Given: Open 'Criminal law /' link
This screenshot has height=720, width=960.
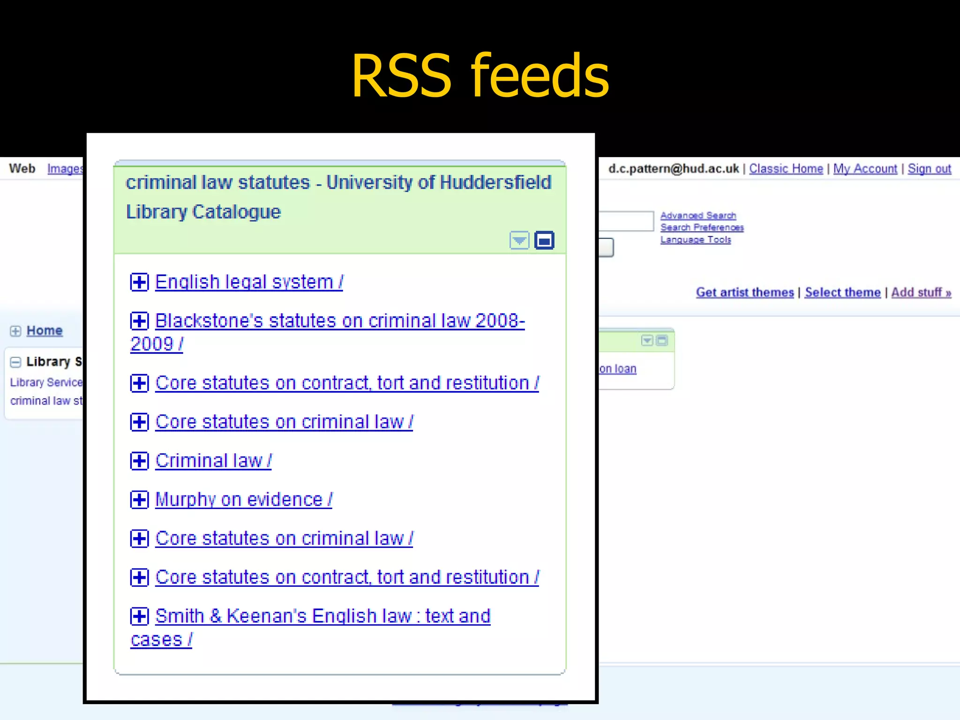Looking at the screenshot, I should [x=213, y=461].
